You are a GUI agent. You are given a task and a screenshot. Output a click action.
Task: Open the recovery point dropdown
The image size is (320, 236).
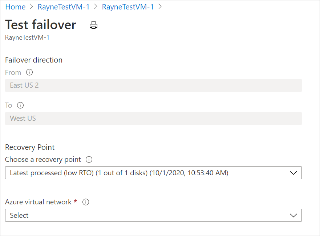(x=293, y=173)
